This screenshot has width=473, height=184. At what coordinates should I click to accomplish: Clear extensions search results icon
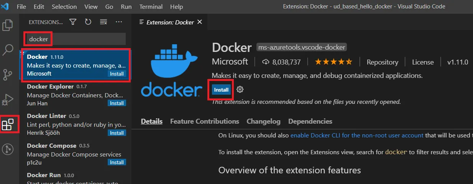(103, 22)
